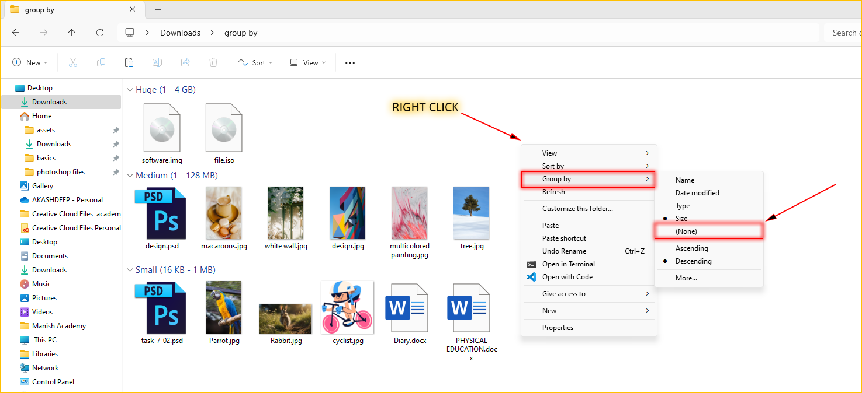
Task: Click the Cut scissors icon in toolbar
Action: click(x=73, y=62)
